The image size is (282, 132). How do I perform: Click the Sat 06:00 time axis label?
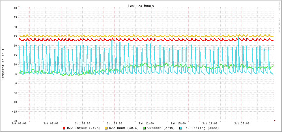coord(83,124)
